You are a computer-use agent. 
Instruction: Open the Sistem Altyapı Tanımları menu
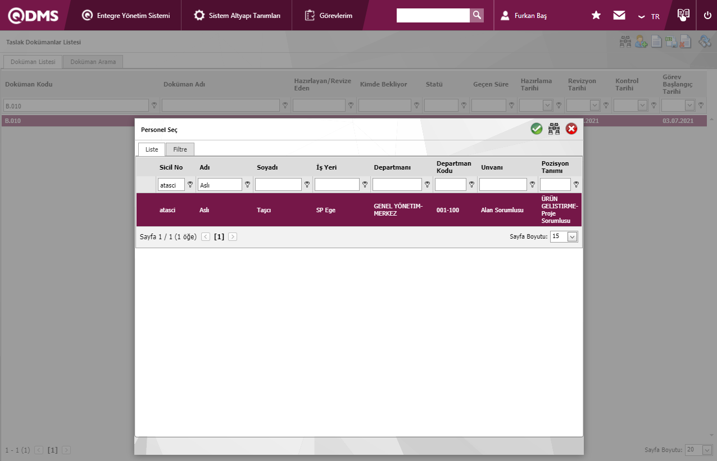click(237, 16)
